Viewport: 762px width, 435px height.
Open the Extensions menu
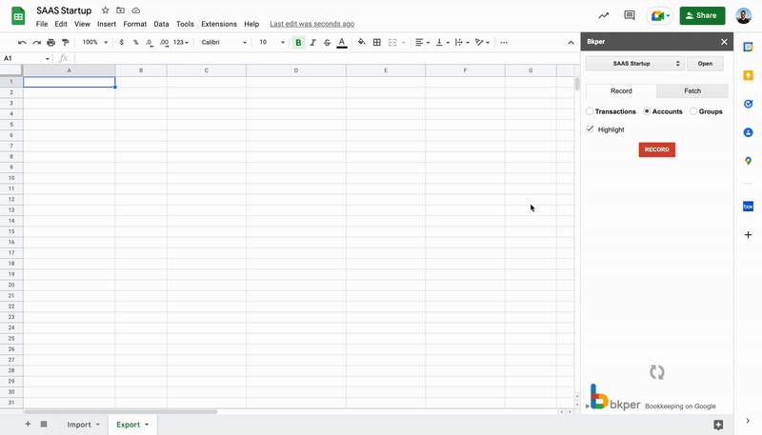point(219,24)
